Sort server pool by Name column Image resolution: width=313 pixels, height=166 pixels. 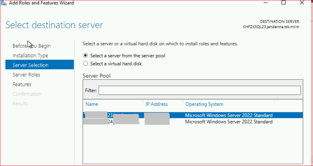[92, 104]
